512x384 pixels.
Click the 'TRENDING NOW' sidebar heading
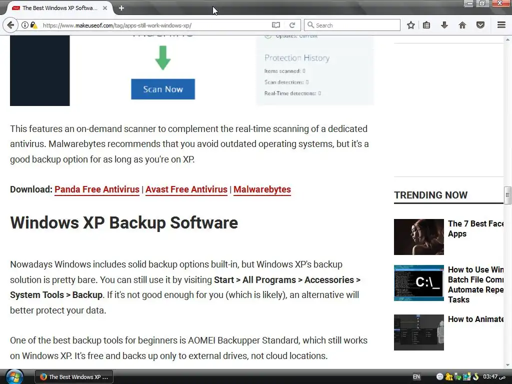pos(430,195)
